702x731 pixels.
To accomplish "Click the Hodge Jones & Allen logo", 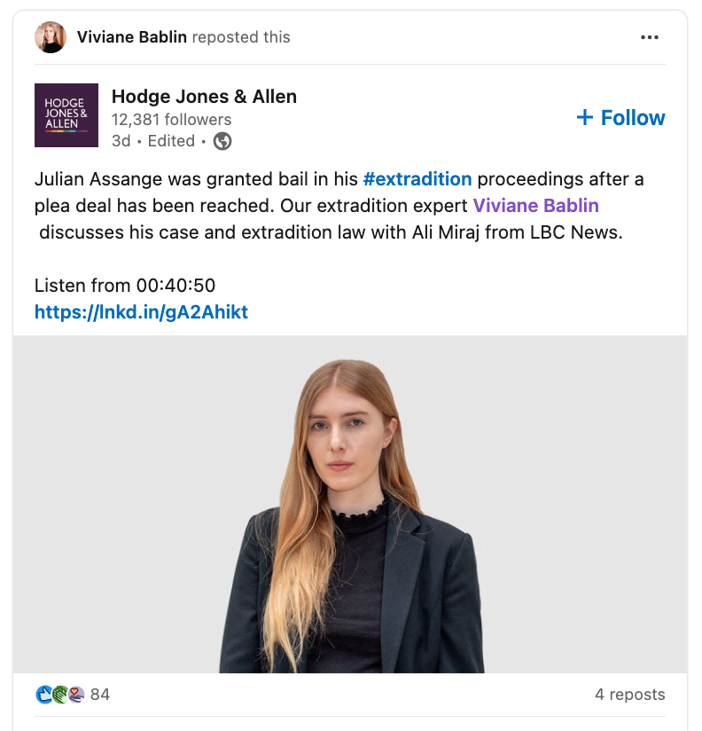I will tap(66, 115).
